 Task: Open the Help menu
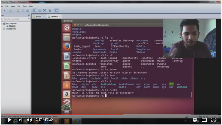tap(31, 6)
